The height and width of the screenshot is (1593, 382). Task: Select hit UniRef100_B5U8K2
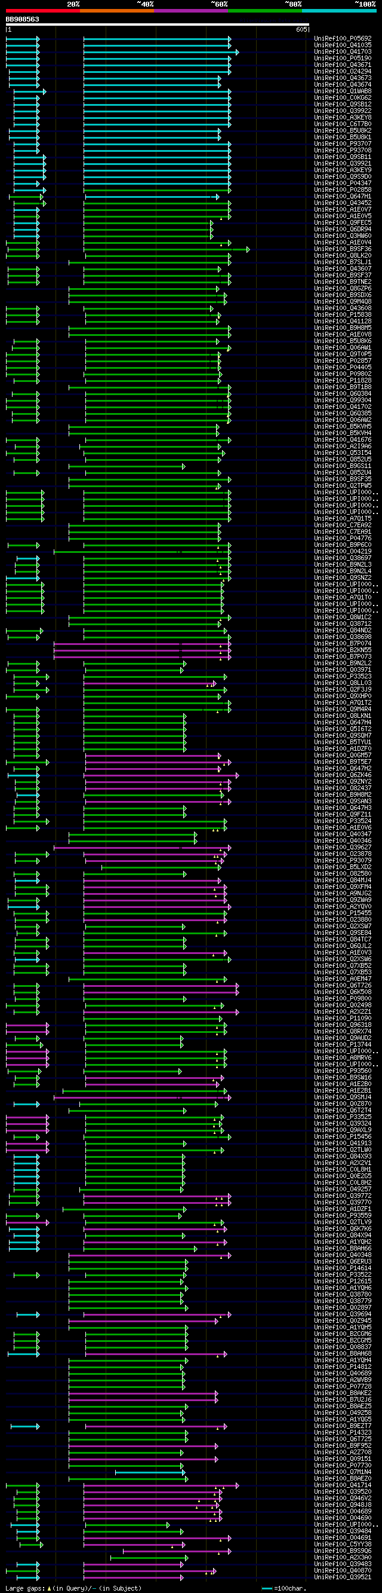point(343,131)
